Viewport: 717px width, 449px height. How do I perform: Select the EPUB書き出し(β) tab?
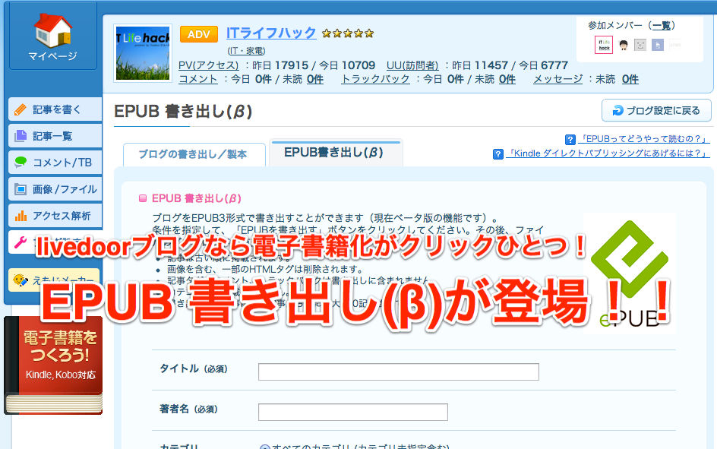coord(336,153)
